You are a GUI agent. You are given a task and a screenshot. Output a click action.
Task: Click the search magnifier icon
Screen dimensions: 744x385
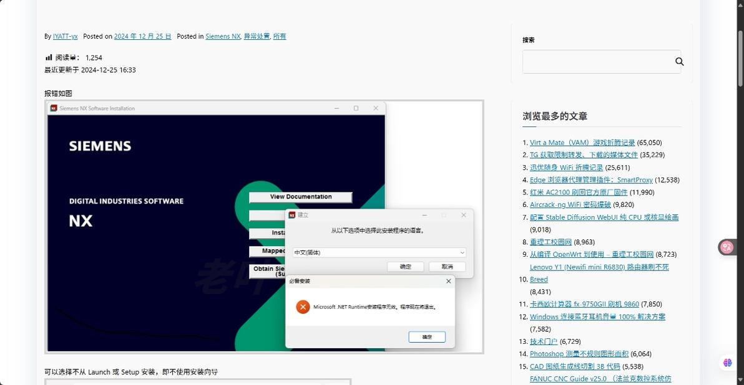tap(680, 62)
